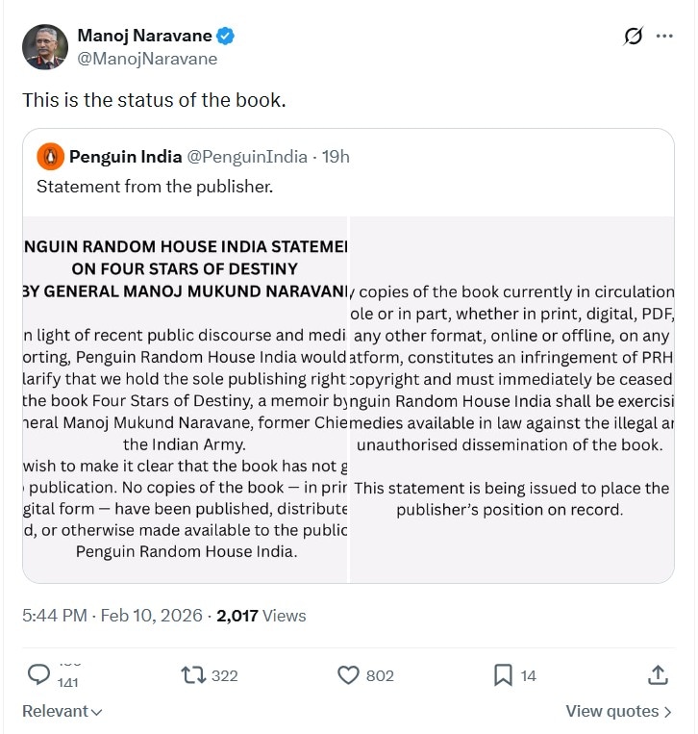Viewport: 698px width, 734px height.
Task: Click the Grok slash-circle icon
Action: pyautogui.click(x=633, y=37)
